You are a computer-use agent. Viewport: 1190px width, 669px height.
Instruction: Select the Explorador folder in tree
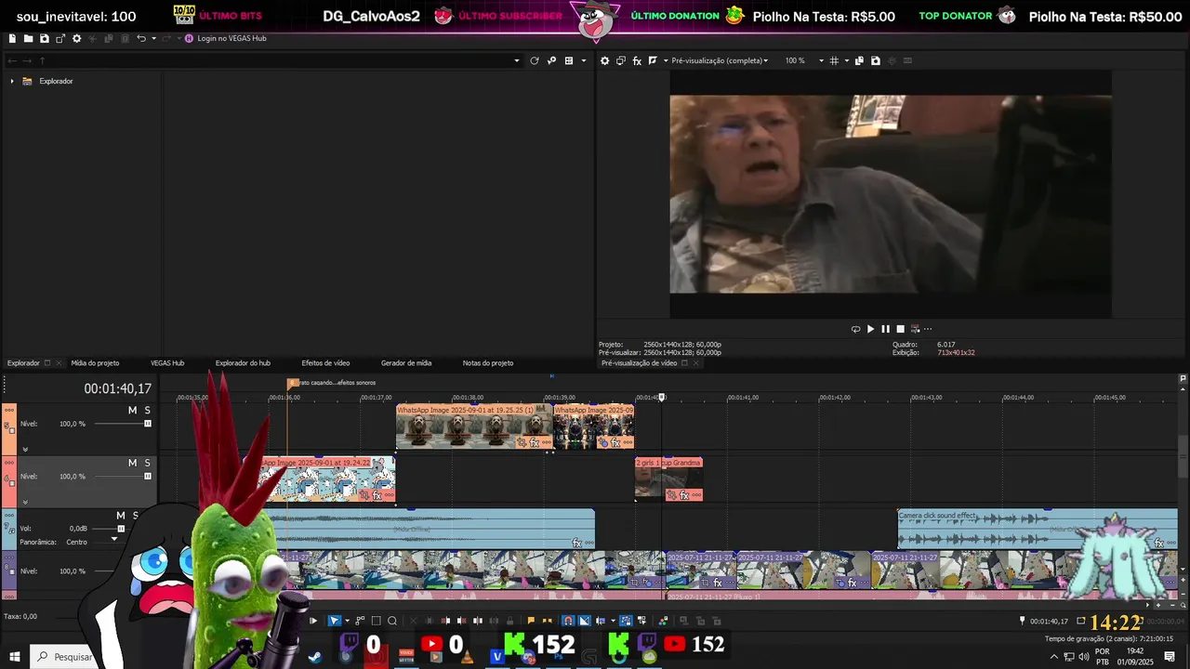[x=56, y=81]
